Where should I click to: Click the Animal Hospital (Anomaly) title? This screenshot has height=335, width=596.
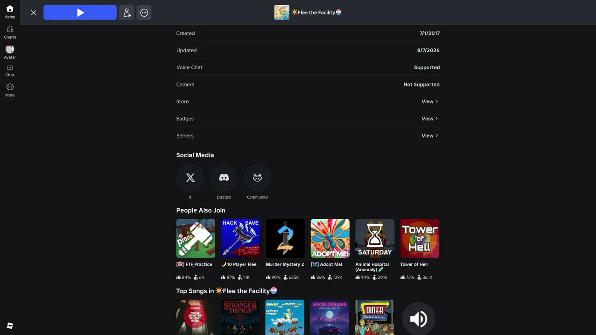[x=372, y=267]
